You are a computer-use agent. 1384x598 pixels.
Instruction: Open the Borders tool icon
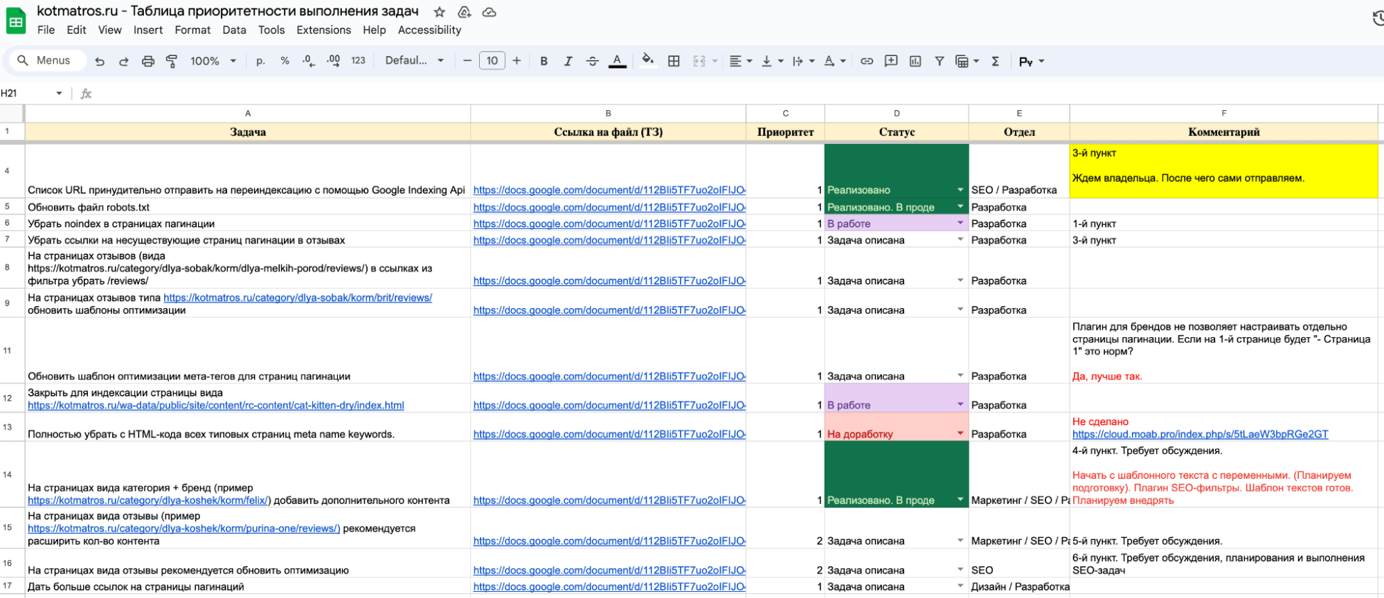point(673,61)
